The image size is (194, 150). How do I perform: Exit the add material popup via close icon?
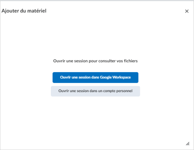click(x=187, y=11)
